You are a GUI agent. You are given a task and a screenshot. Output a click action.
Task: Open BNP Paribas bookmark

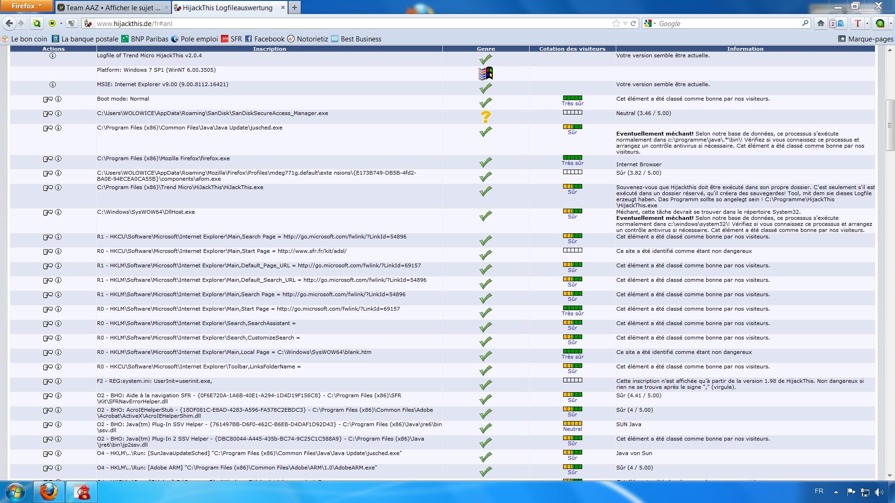click(x=145, y=39)
